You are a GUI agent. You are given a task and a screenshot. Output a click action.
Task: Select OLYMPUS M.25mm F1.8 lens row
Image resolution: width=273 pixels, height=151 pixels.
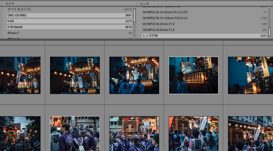point(204,24)
